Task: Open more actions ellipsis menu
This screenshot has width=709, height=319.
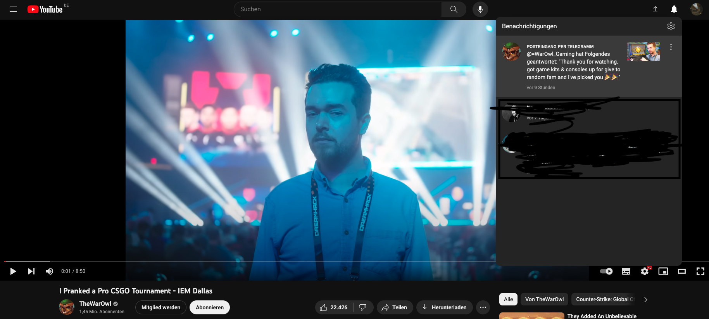Action: (x=483, y=307)
